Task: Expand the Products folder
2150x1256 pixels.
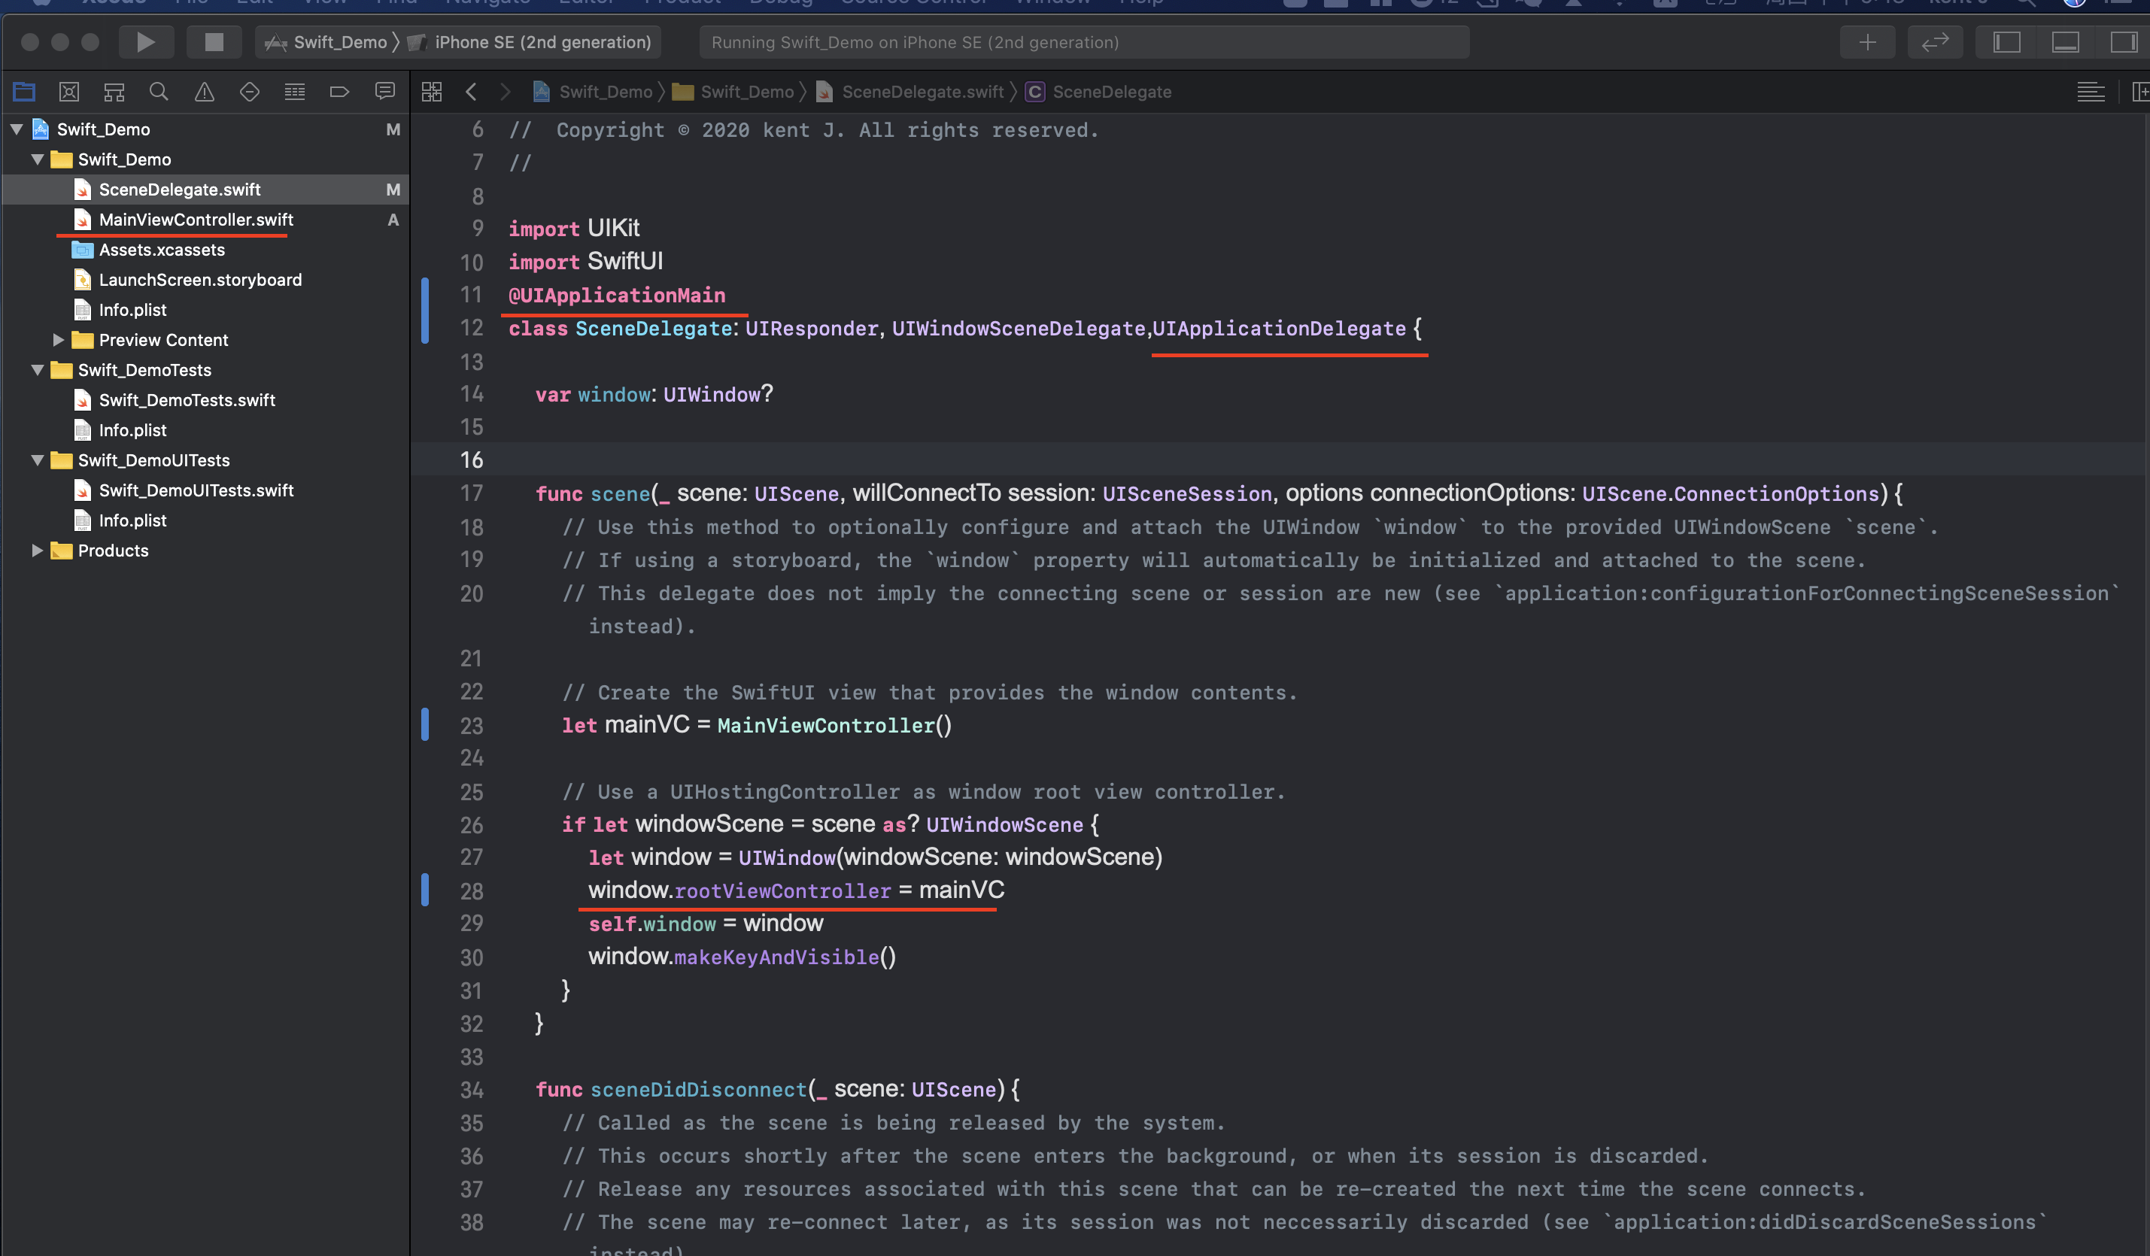Action: 37,551
